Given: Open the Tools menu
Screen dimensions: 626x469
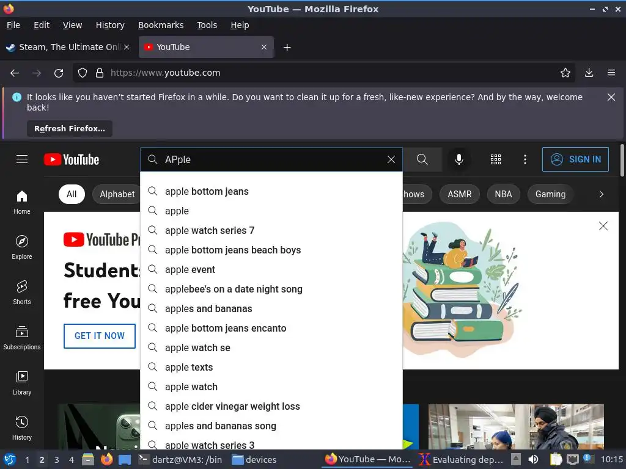Looking at the screenshot, I should [207, 25].
